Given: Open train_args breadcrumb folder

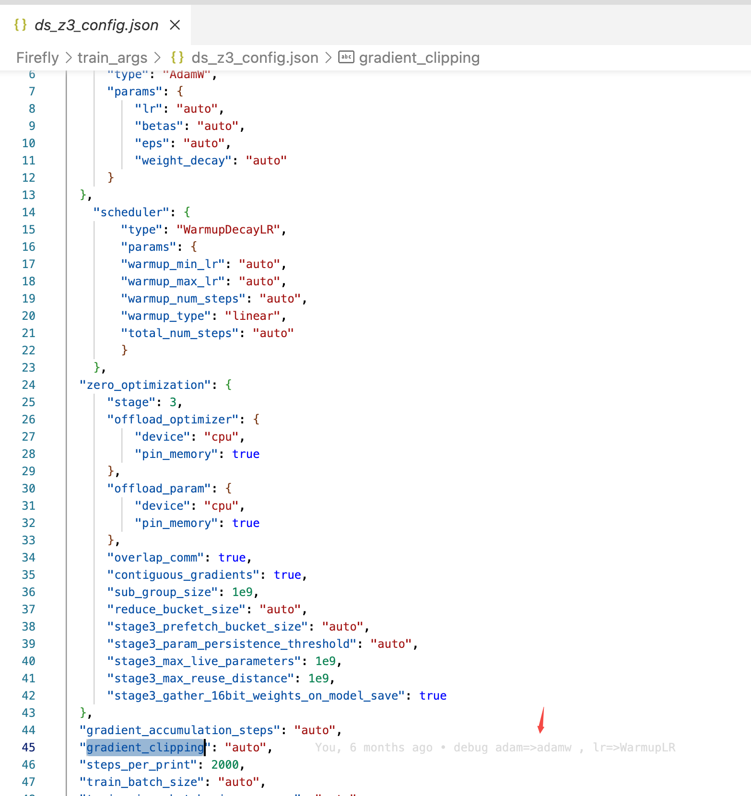Looking at the screenshot, I should tap(112, 58).
